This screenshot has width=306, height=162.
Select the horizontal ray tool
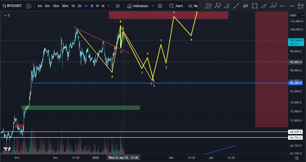(x=282, y=6)
